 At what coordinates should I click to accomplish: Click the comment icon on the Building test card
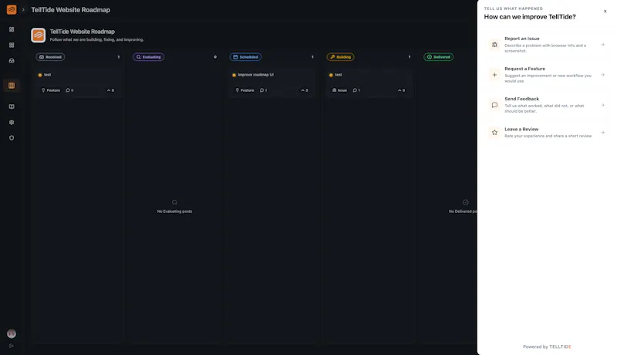[356, 90]
